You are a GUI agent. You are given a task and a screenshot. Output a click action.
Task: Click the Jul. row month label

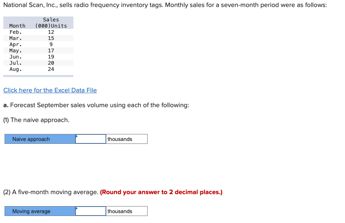point(16,63)
